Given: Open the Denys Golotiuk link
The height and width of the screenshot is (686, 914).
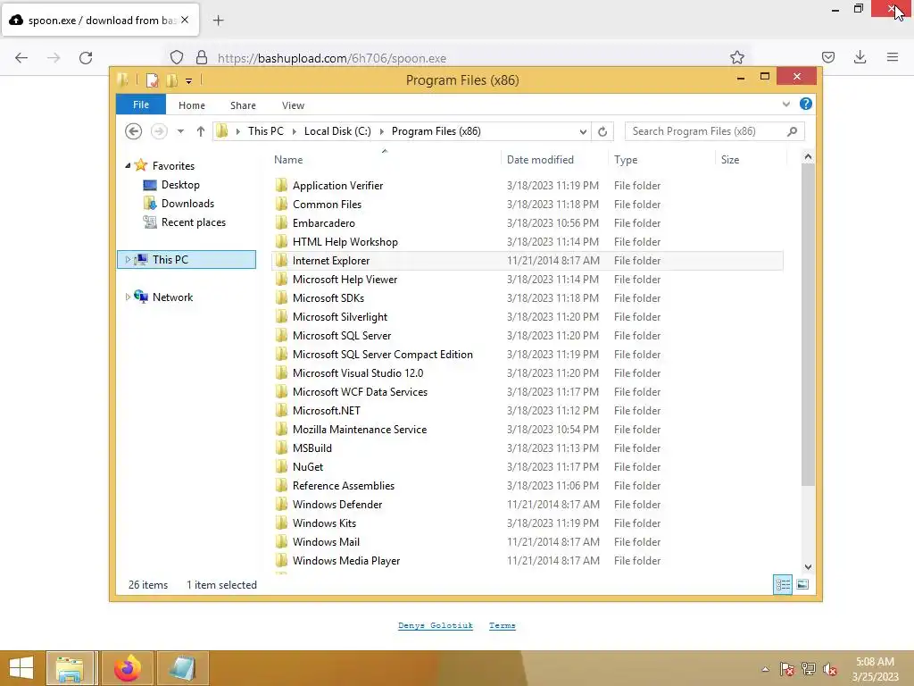Looking at the screenshot, I should tap(436, 625).
